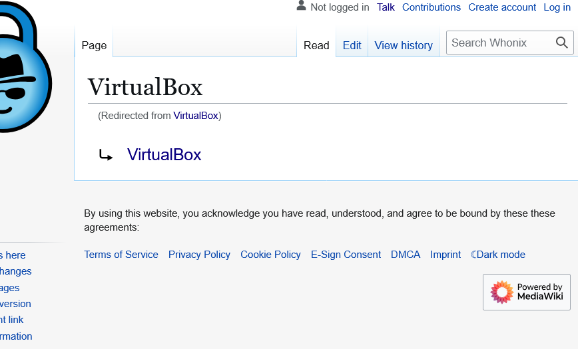Screen dimensions: 578x349
Task: Click the sidebar link ending in 'rmation'
Action: (x=16, y=336)
